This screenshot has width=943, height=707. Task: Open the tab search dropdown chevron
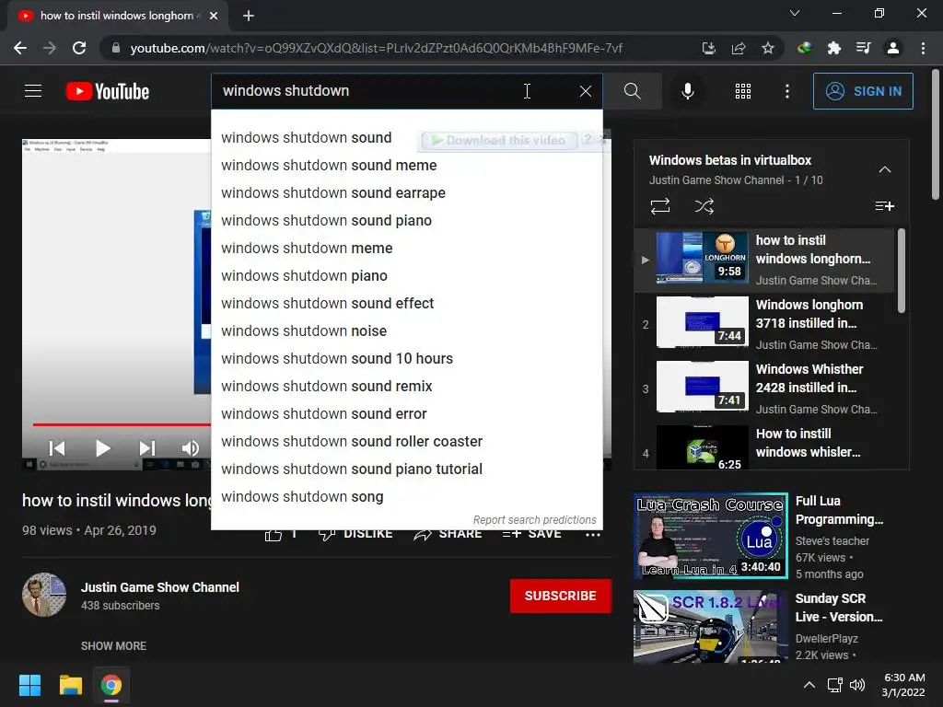pyautogui.click(x=795, y=13)
